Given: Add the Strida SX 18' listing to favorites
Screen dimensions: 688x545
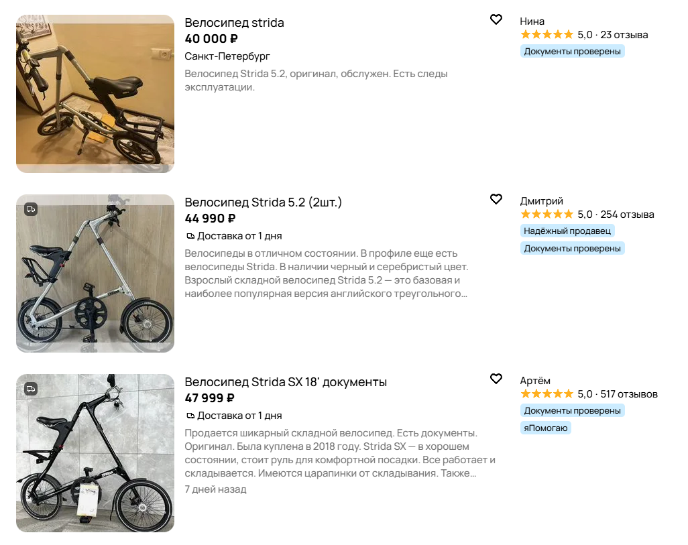Looking at the screenshot, I should (496, 379).
